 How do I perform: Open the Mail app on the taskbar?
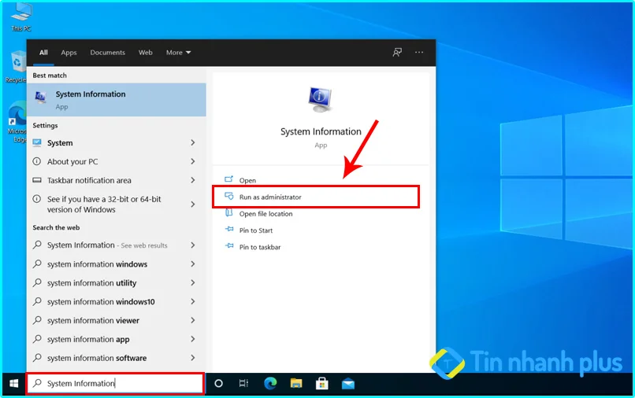(347, 384)
